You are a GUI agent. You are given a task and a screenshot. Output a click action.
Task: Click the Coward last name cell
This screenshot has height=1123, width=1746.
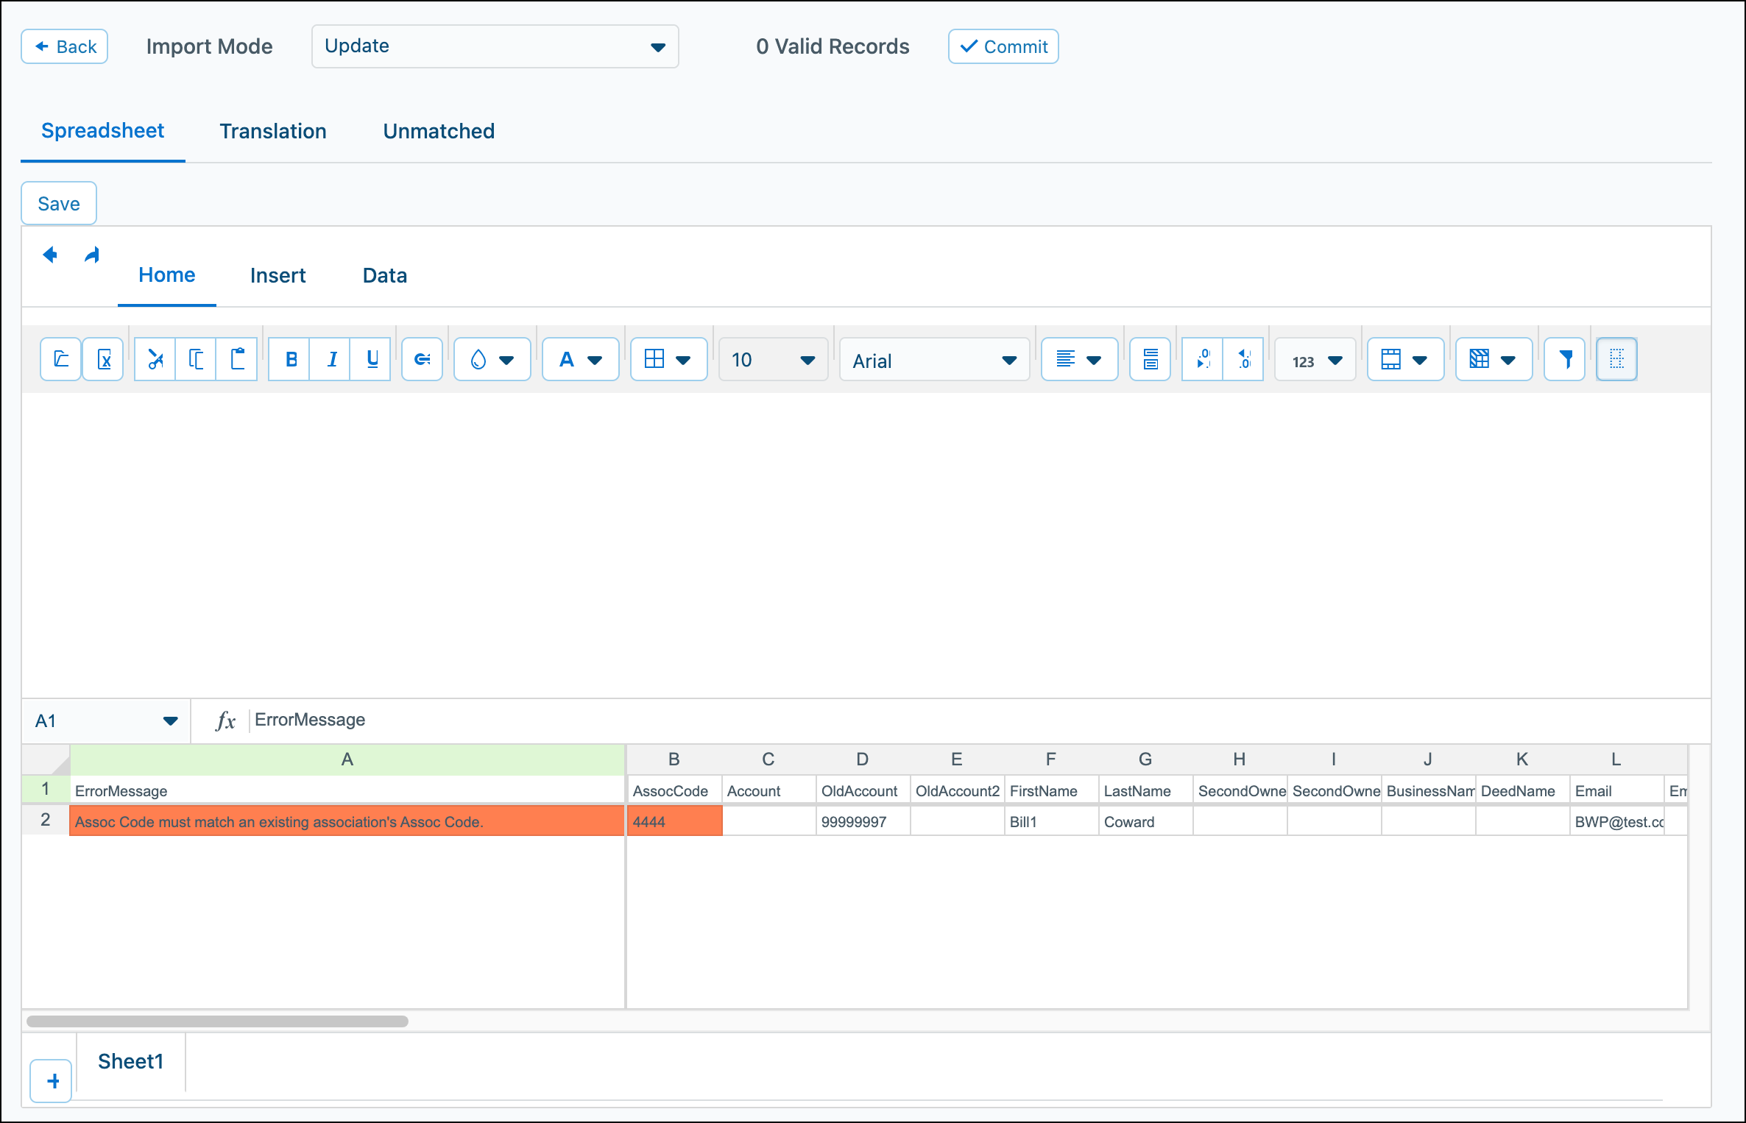[x=1145, y=821]
